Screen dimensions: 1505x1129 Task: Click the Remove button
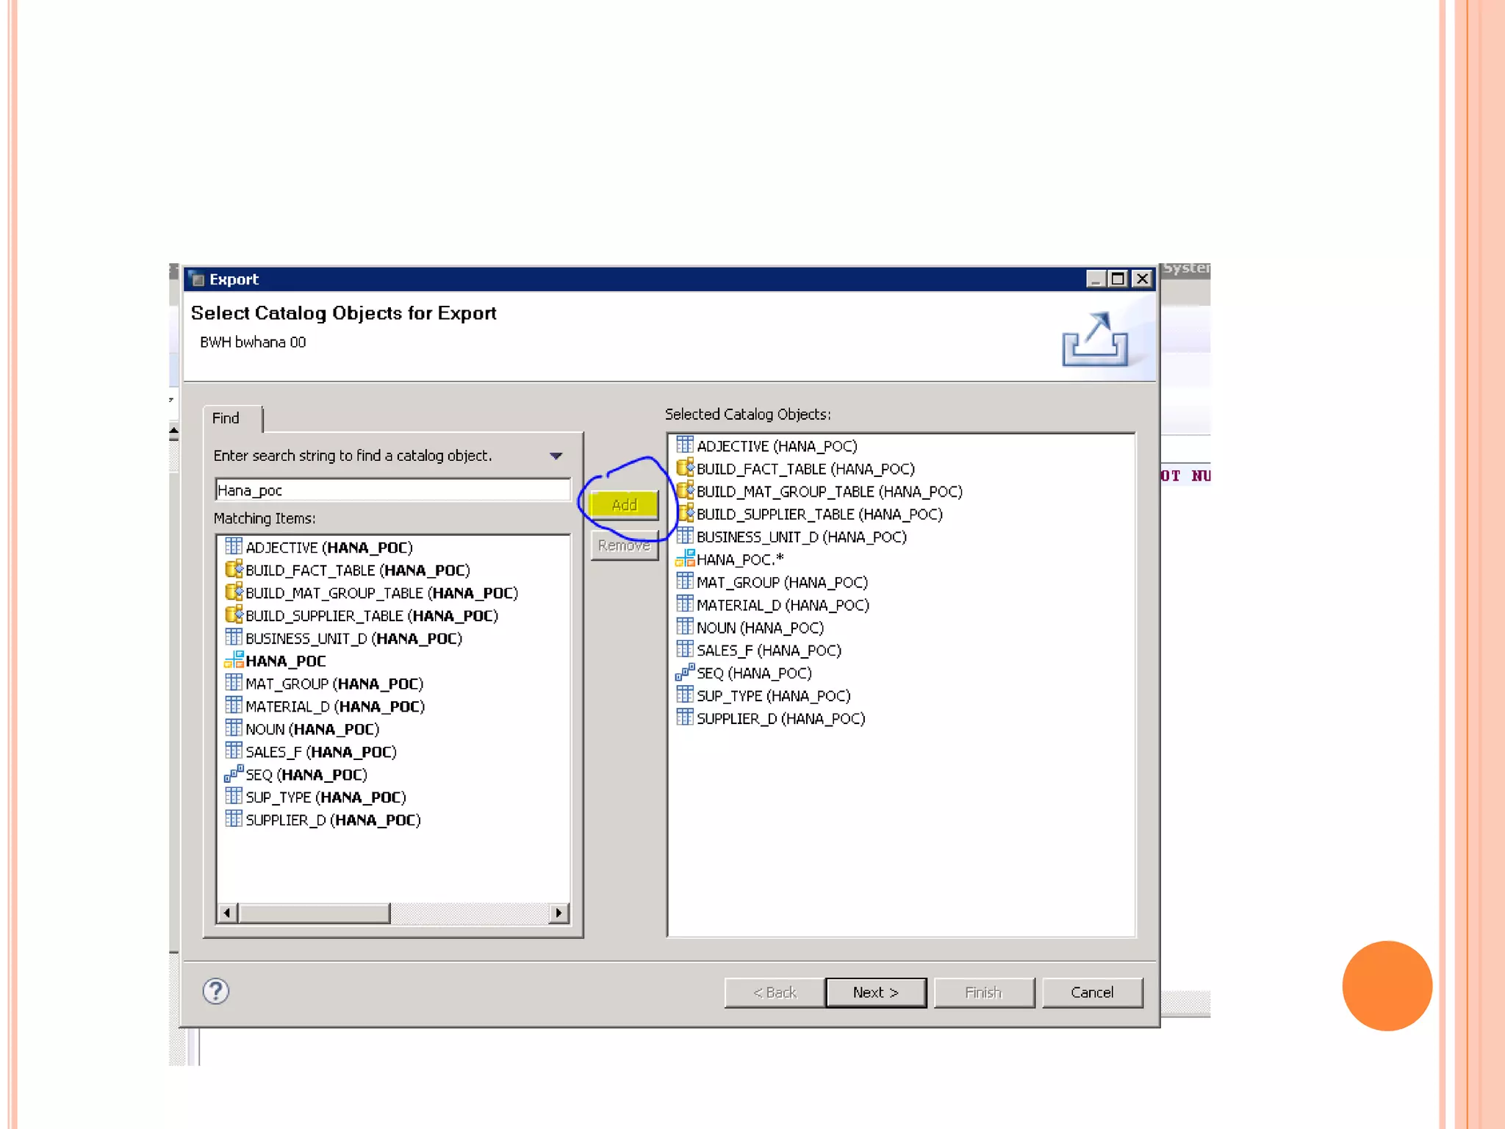pos(624,545)
